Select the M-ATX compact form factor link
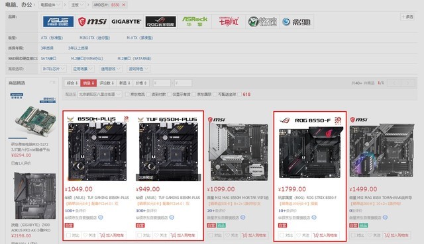 (140, 38)
